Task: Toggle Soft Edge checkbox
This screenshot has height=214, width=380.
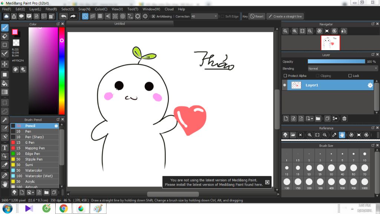Action: click(222, 16)
